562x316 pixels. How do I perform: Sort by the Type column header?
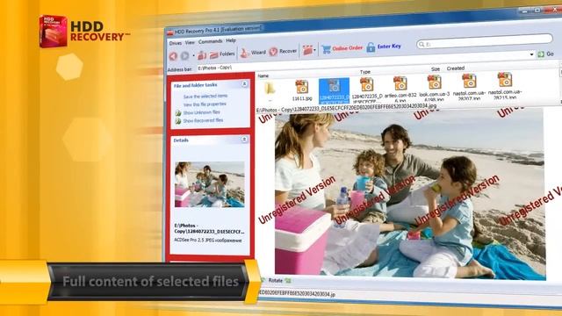tap(365, 72)
